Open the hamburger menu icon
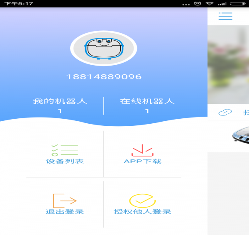249x235 pixels. [225, 16]
